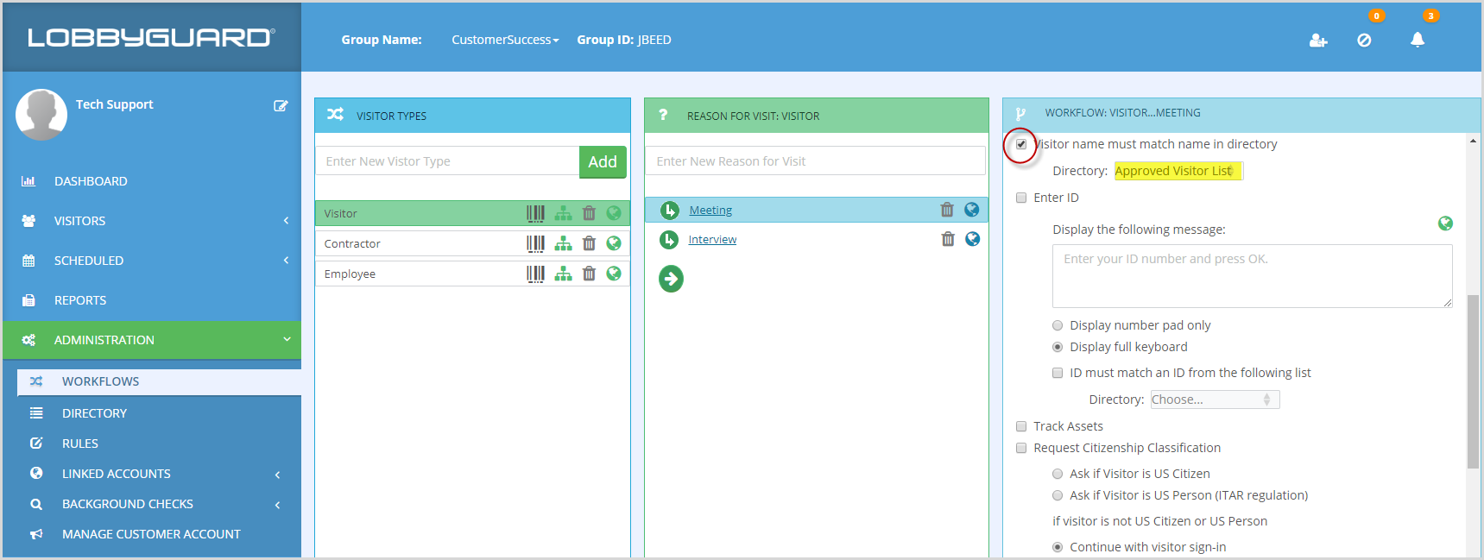1484x560 pixels.
Task: Click the workflow panel vertical scrollbar
Action: coord(1473,381)
